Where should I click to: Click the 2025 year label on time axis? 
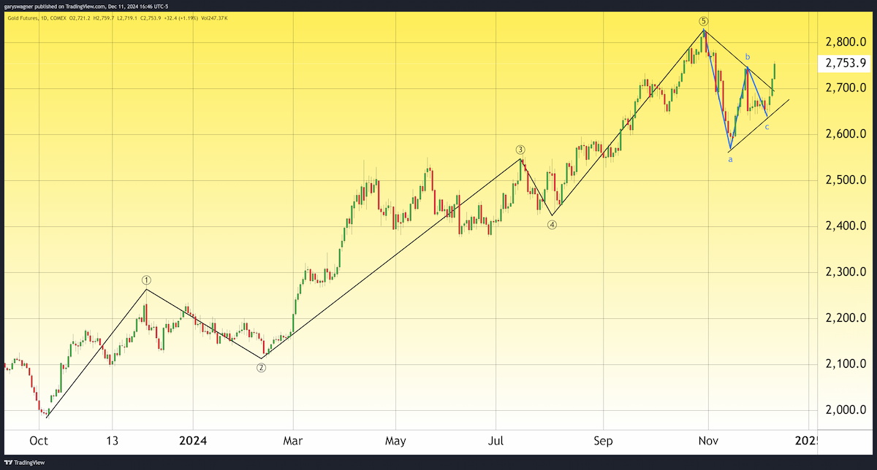pyautogui.click(x=805, y=441)
